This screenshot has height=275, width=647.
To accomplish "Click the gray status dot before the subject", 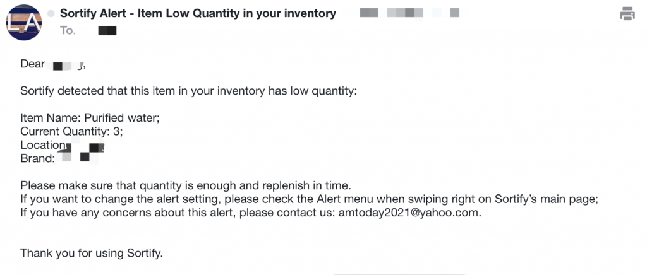I will click(51, 13).
